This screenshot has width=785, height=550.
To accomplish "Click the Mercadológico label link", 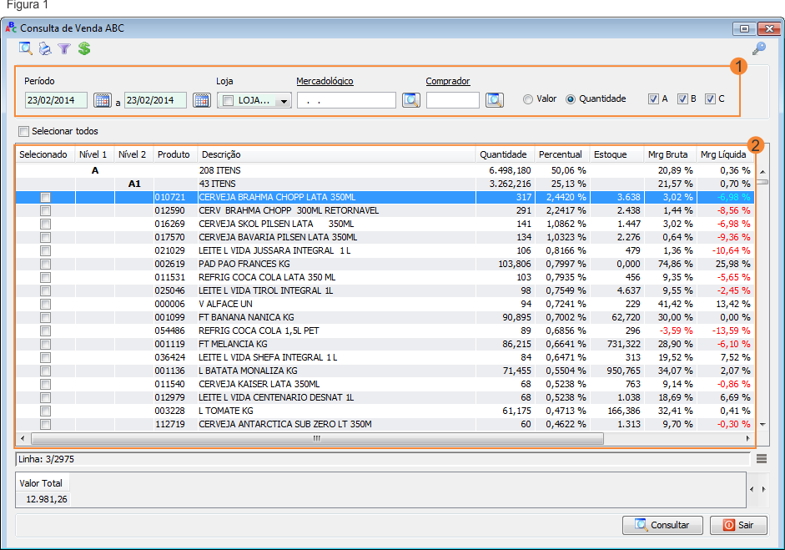I will [x=325, y=81].
